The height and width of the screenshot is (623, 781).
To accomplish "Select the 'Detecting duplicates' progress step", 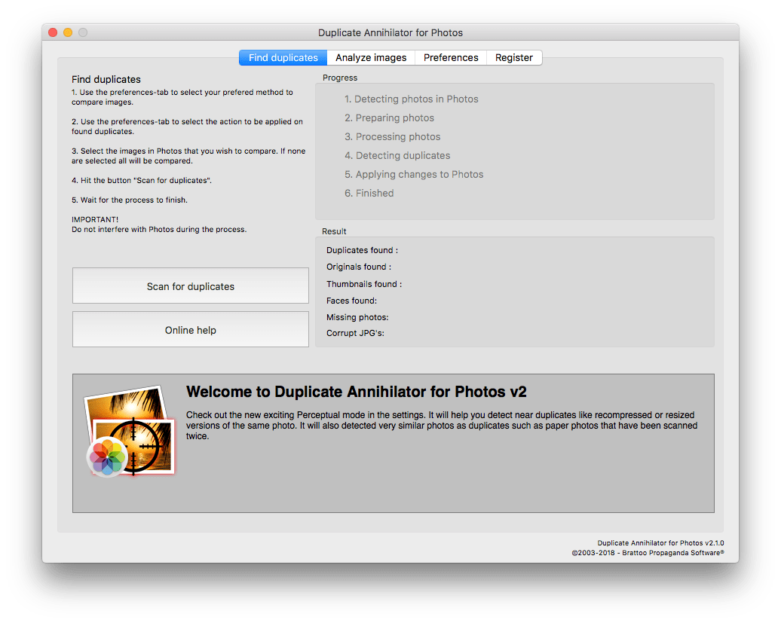I will point(397,156).
